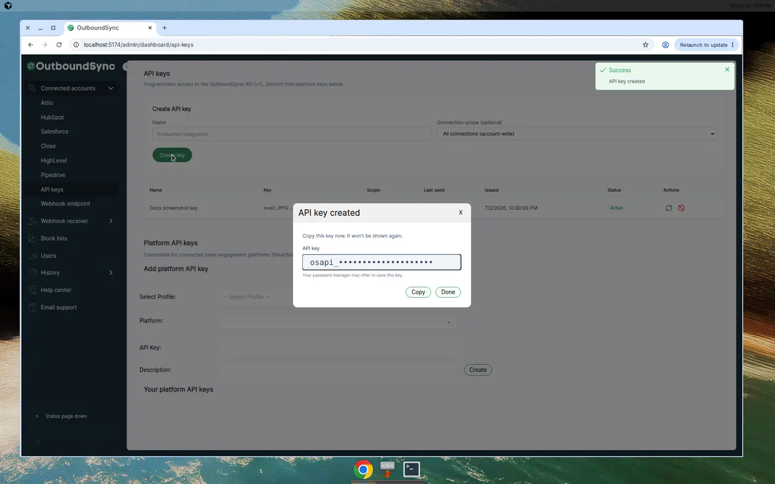Collapse the Connected accounts section

[111, 88]
